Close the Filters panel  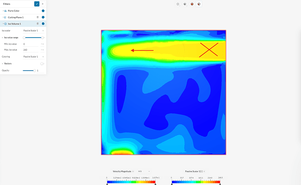pyautogui.click(x=43, y=4)
